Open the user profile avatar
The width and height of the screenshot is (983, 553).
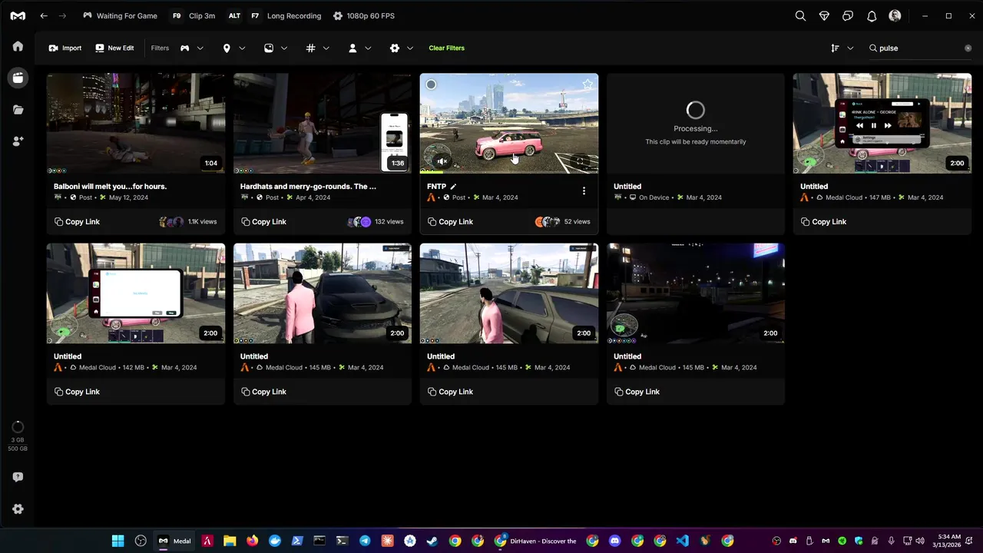tap(895, 15)
